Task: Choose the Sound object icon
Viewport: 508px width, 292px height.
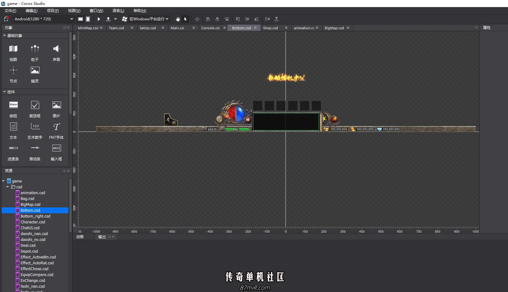Action: (x=56, y=49)
